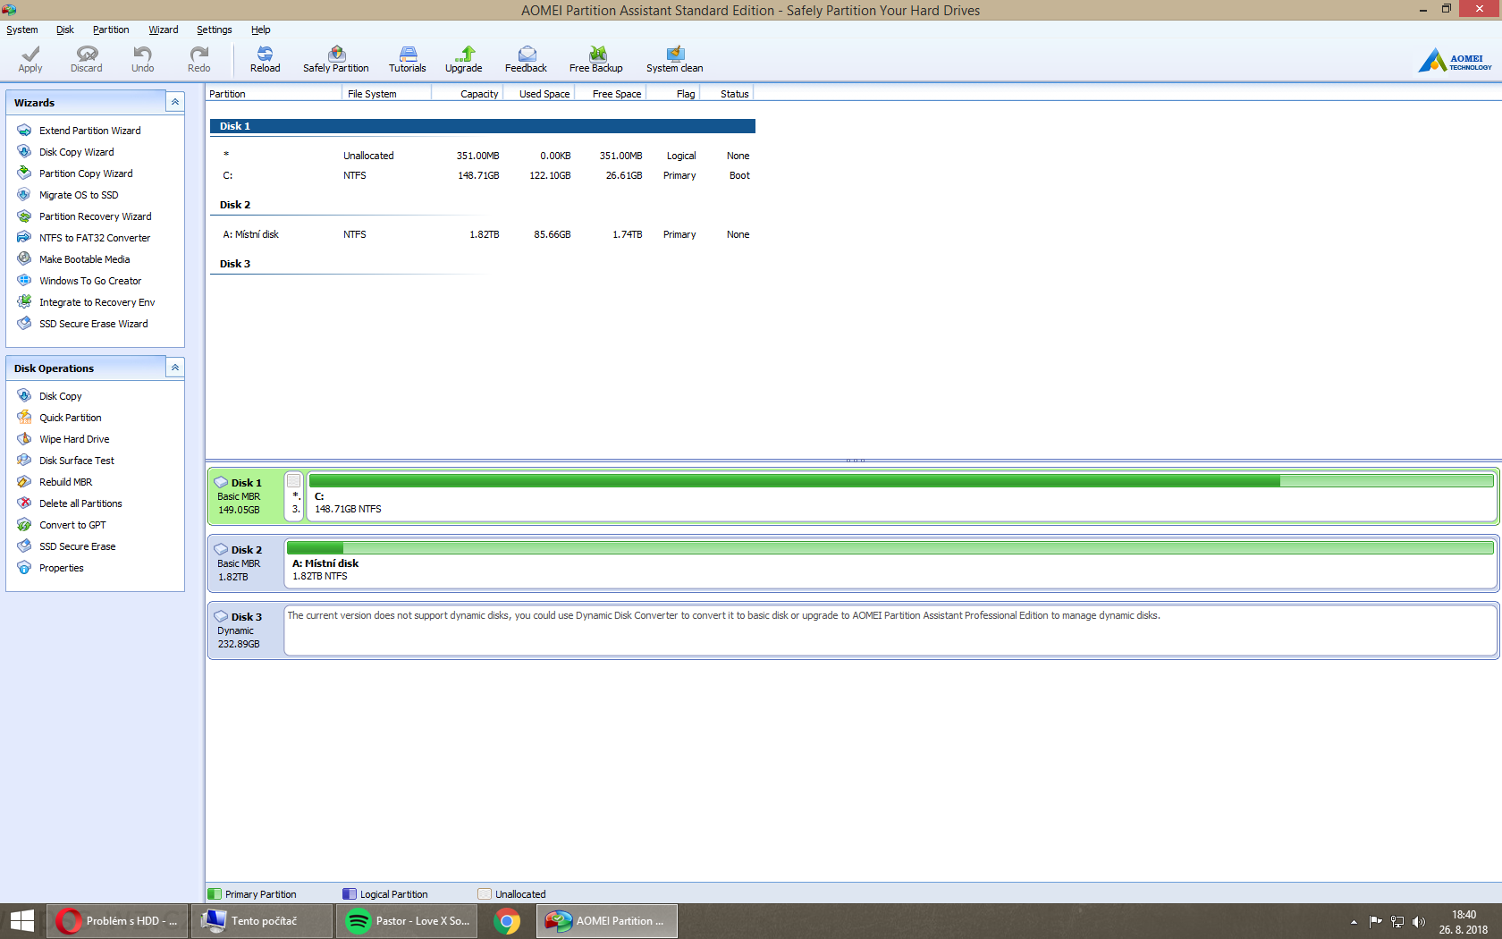Select Wipe Hard Drive operation

pos(74,439)
